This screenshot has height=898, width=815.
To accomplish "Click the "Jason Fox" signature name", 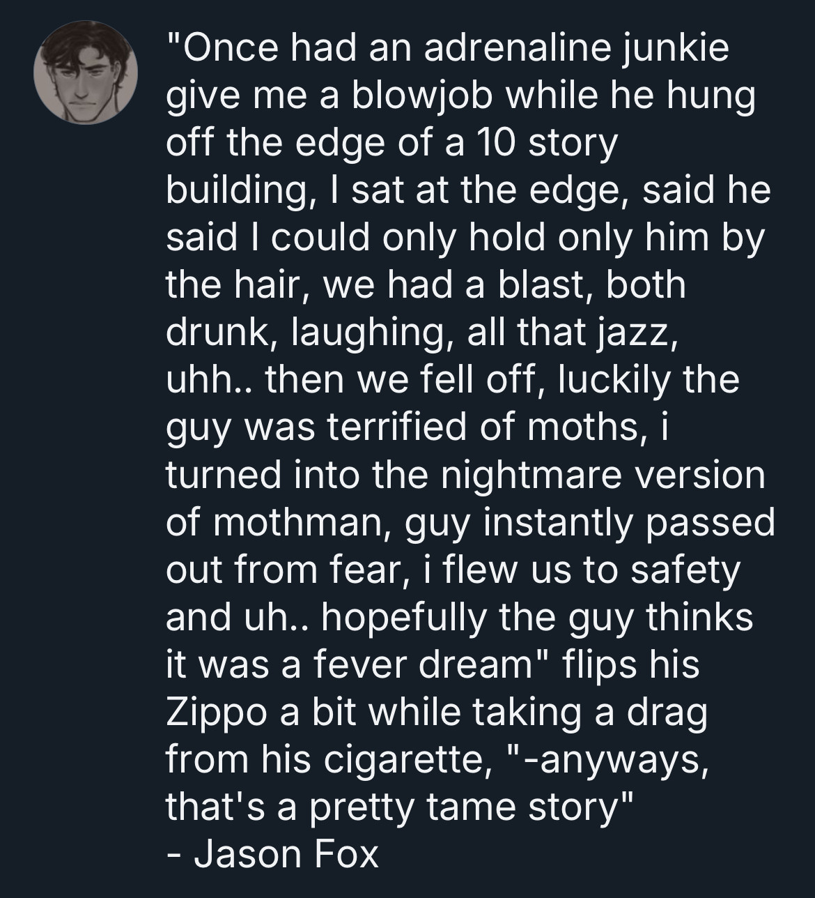I will point(286,854).
